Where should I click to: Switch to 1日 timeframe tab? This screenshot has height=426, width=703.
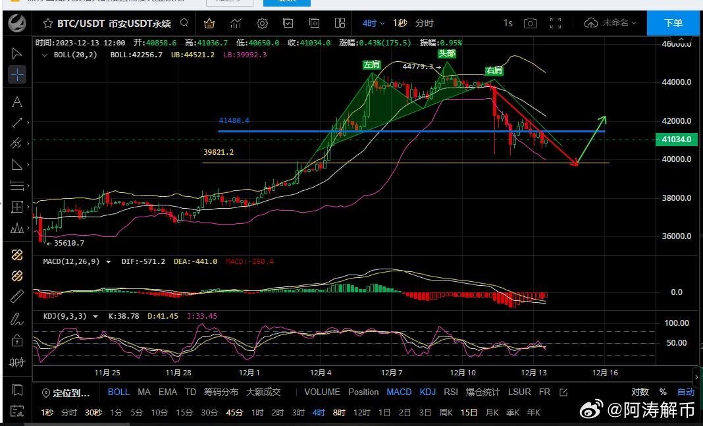click(x=384, y=412)
